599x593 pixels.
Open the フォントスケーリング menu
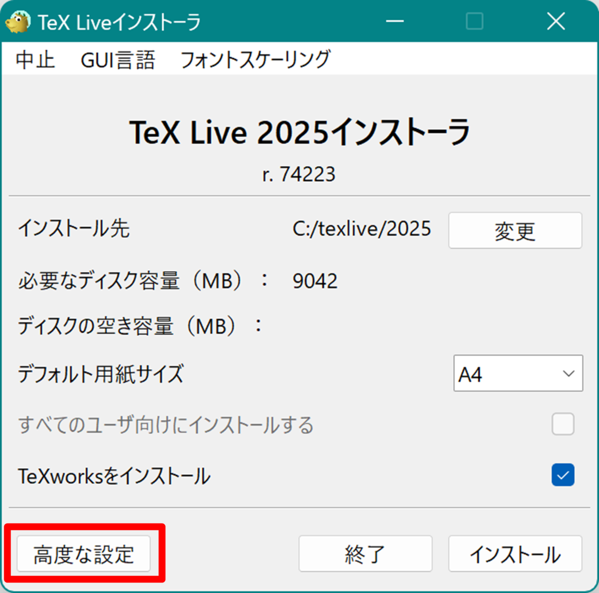(x=255, y=60)
